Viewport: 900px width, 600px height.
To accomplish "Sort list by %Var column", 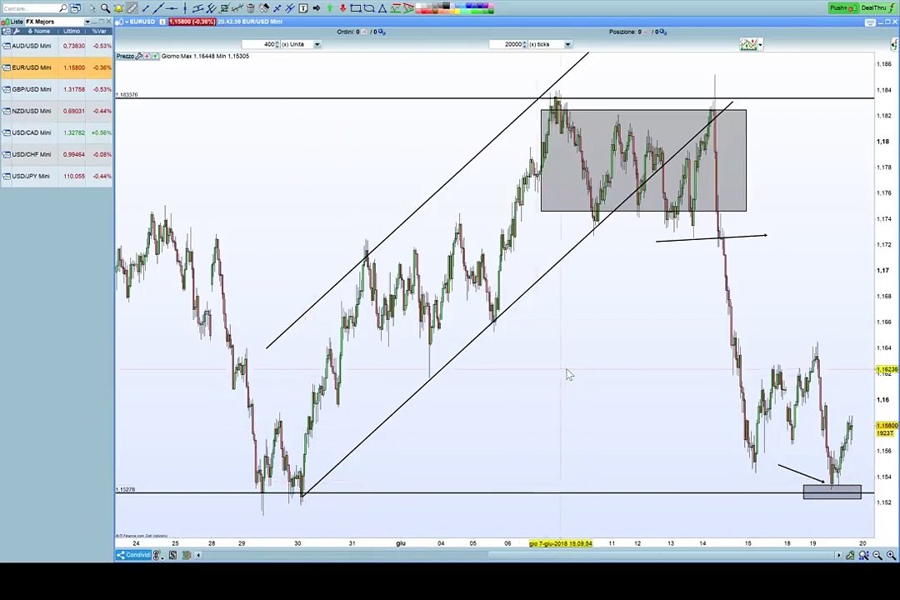I will (x=99, y=31).
